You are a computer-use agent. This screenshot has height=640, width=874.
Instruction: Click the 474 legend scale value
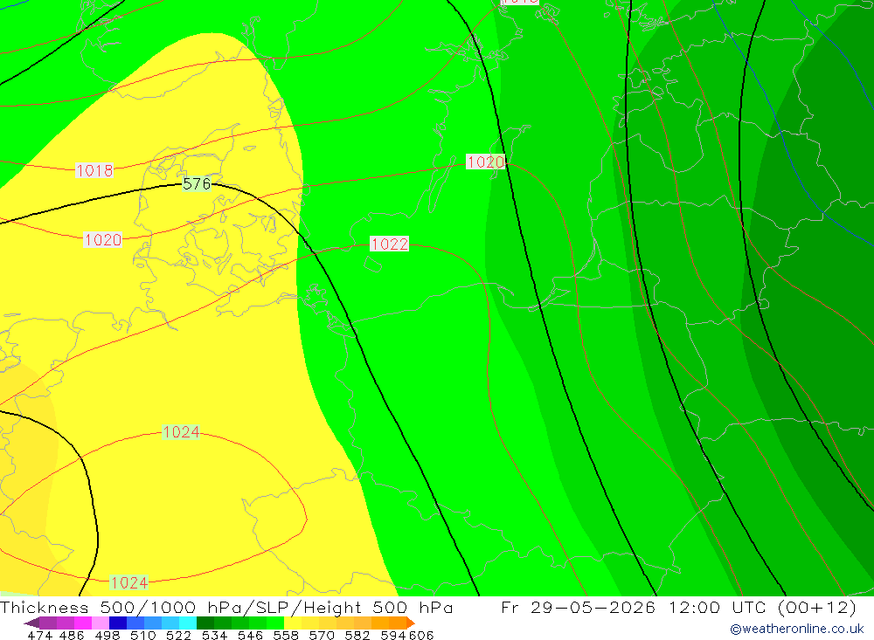(39, 635)
